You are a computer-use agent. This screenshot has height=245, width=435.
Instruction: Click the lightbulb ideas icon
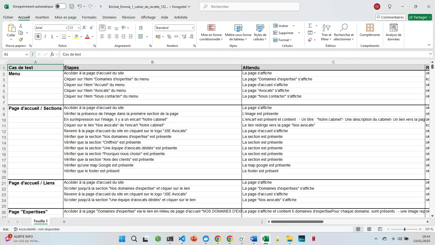tap(390, 7)
